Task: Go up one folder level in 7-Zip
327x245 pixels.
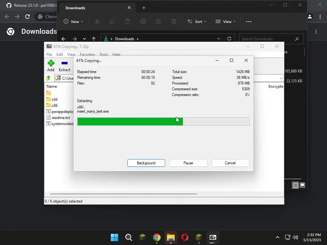Action: pos(49,78)
